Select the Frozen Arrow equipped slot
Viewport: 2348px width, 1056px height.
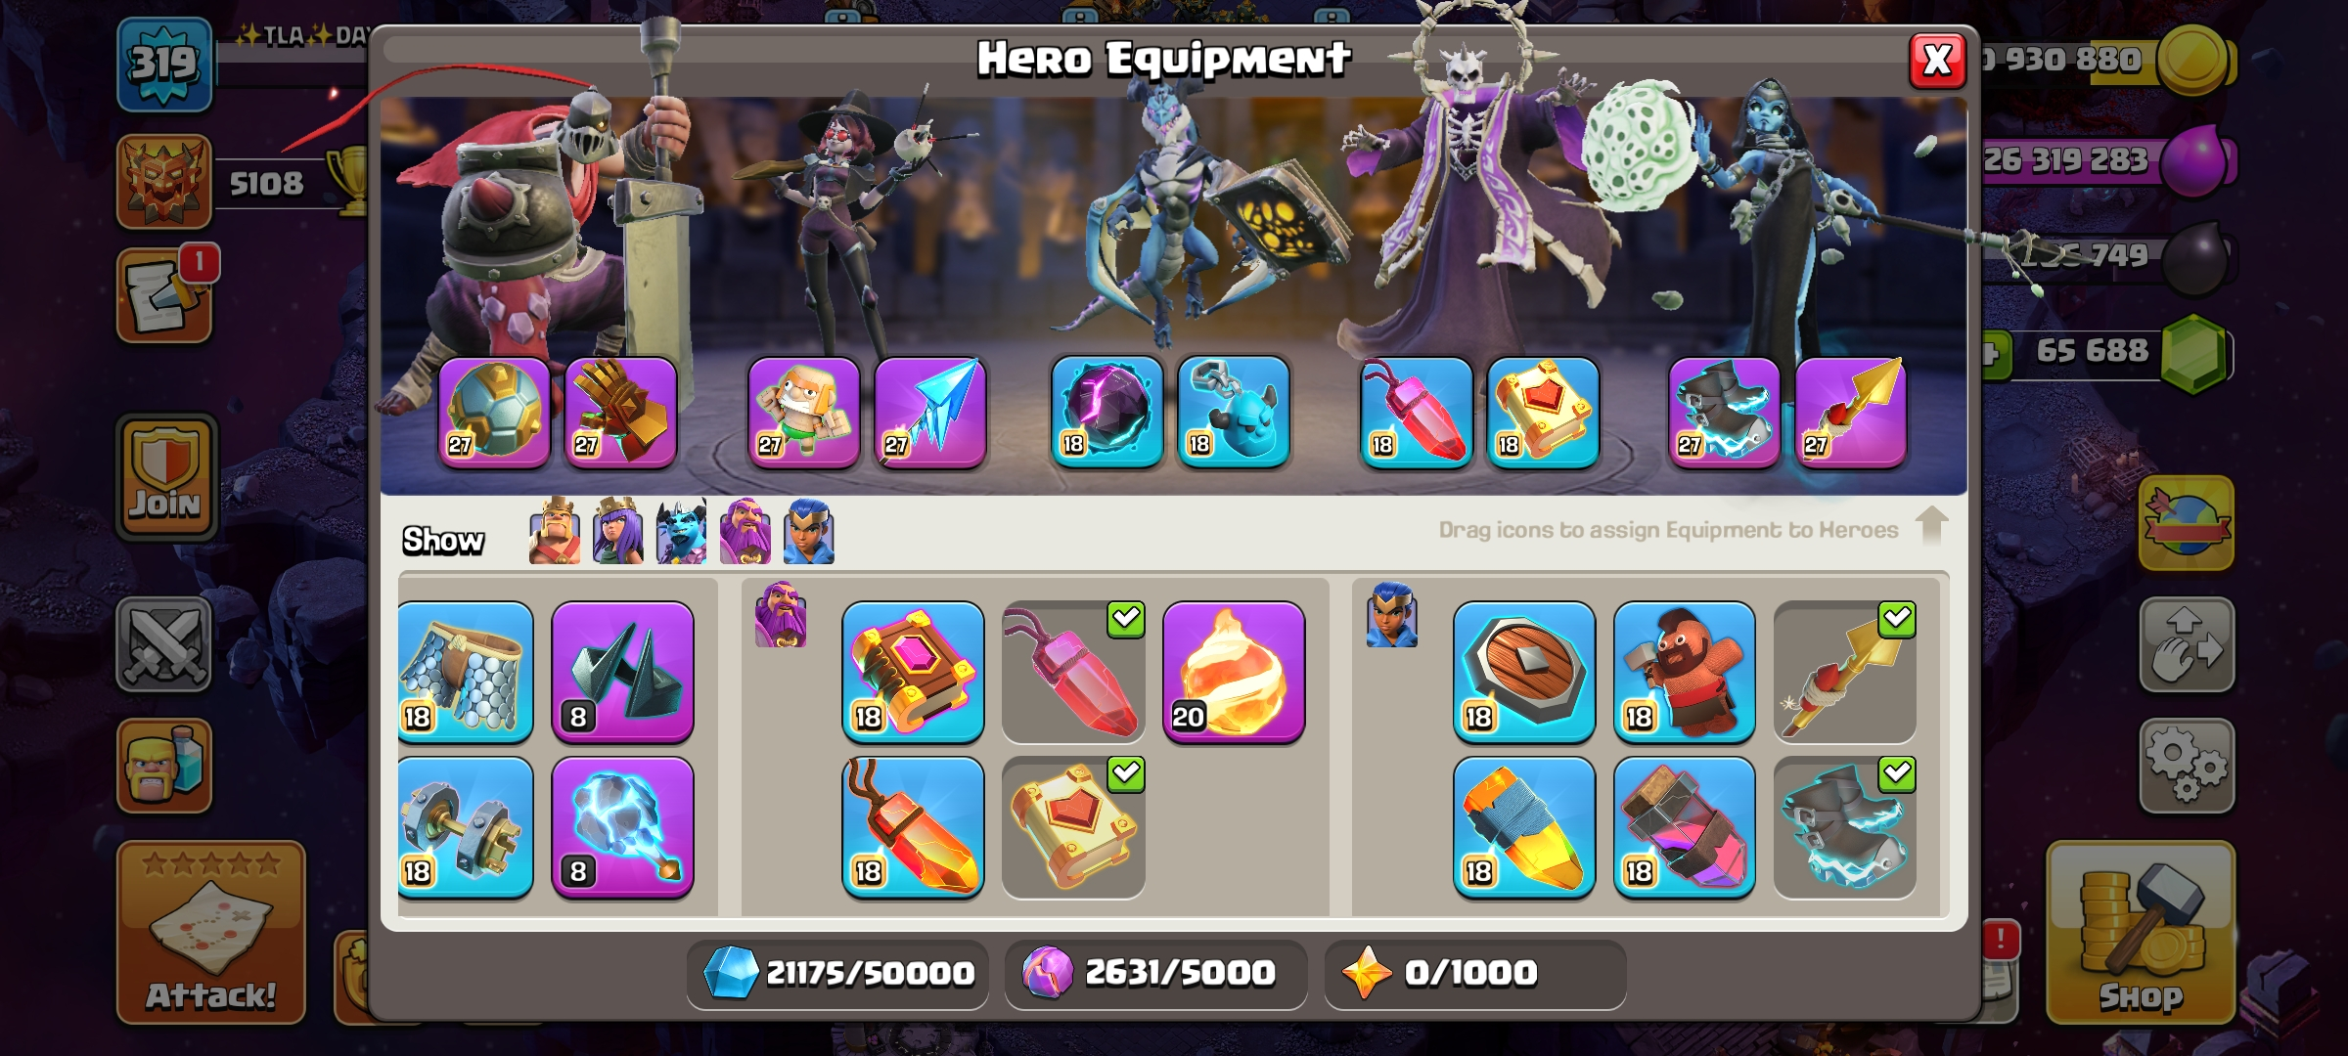point(930,413)
